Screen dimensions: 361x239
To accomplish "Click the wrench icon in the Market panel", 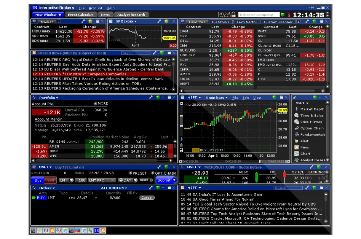I will click(83, 21).
